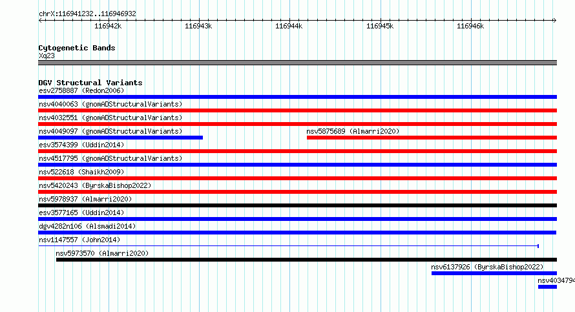Viewport: 575px width, 312px height.
Task: Select the red esv3574399 variant bar
Action: (x=297, y=151)
